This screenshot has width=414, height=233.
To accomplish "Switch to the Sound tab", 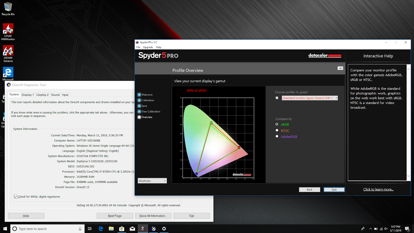I will (x=55, y=95).
